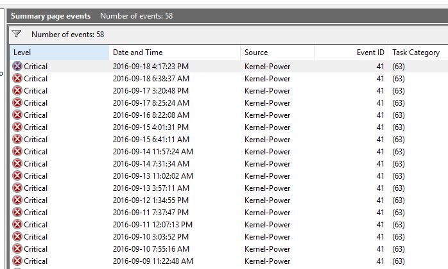Viewport: 448px width, 269px height.
Task: Select the date 2016-09-13 11:02:02 AM
Action: tap(153, 176)
